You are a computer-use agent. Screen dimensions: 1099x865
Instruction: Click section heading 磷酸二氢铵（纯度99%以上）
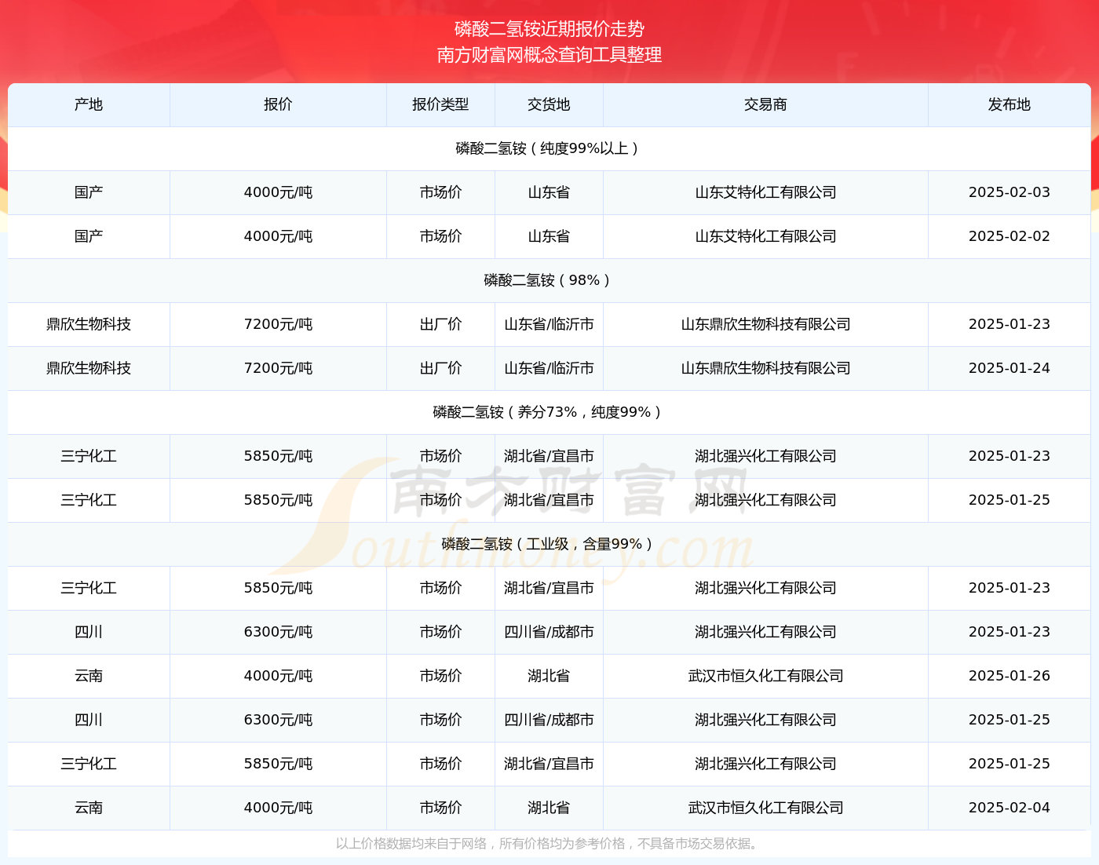(x=549, y=148)
